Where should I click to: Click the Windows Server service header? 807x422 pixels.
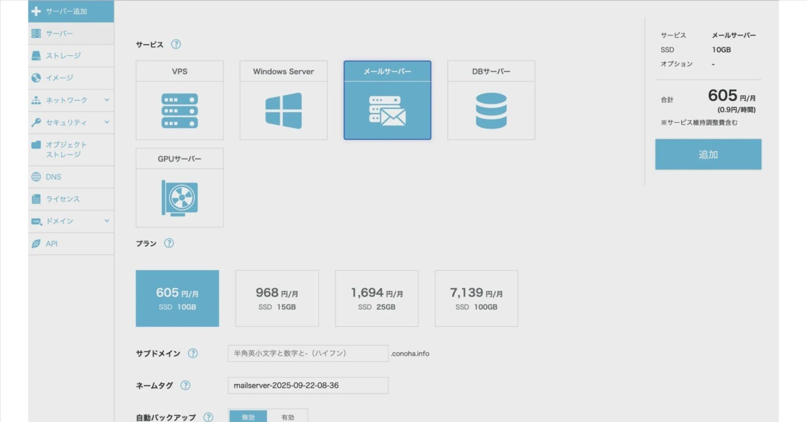click(283, 71)
